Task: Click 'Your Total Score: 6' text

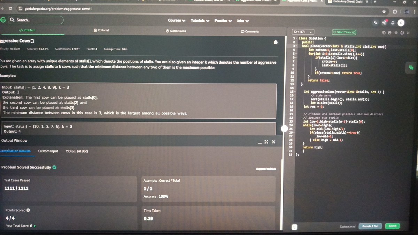Action: (x=19, y=226)
